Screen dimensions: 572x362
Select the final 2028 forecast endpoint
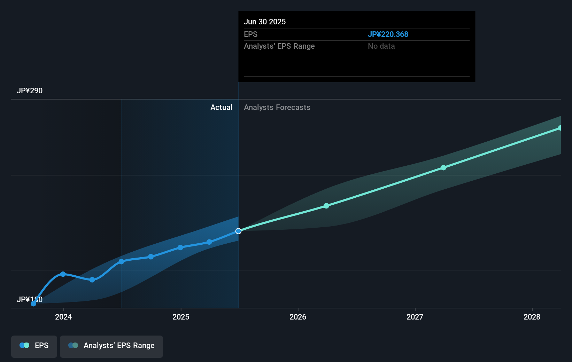point(560,127)
